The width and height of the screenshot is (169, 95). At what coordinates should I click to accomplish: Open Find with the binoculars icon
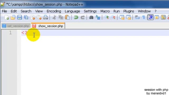click(91, 17)
